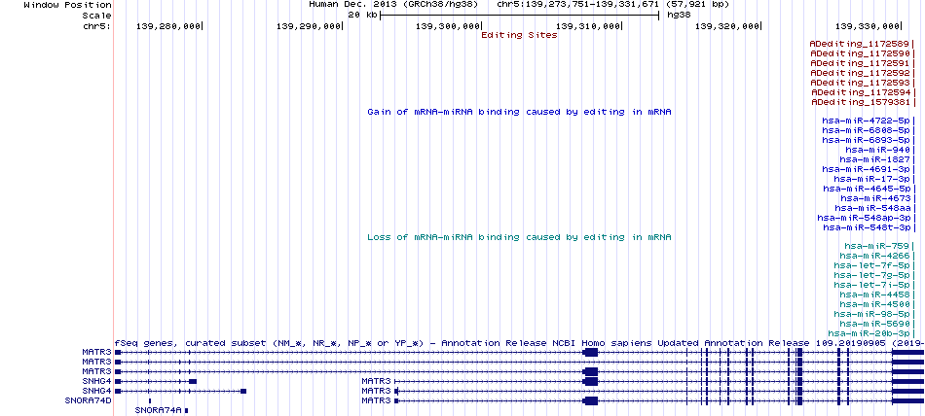Click the hsa-miR-940 track item
Image resolution: width=925 pixels, height=416 pixels.
878,150
